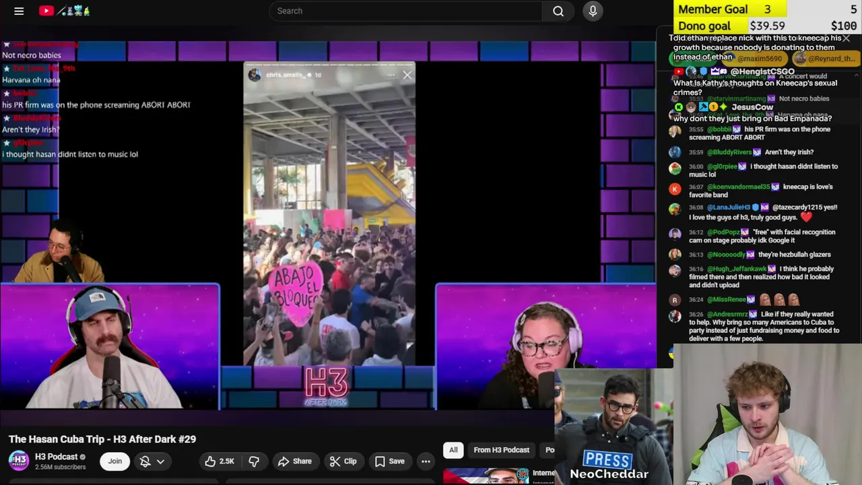This screenshot has width=862, height=485.
Task: Click the Member Goal label
Action: (712, 9)
